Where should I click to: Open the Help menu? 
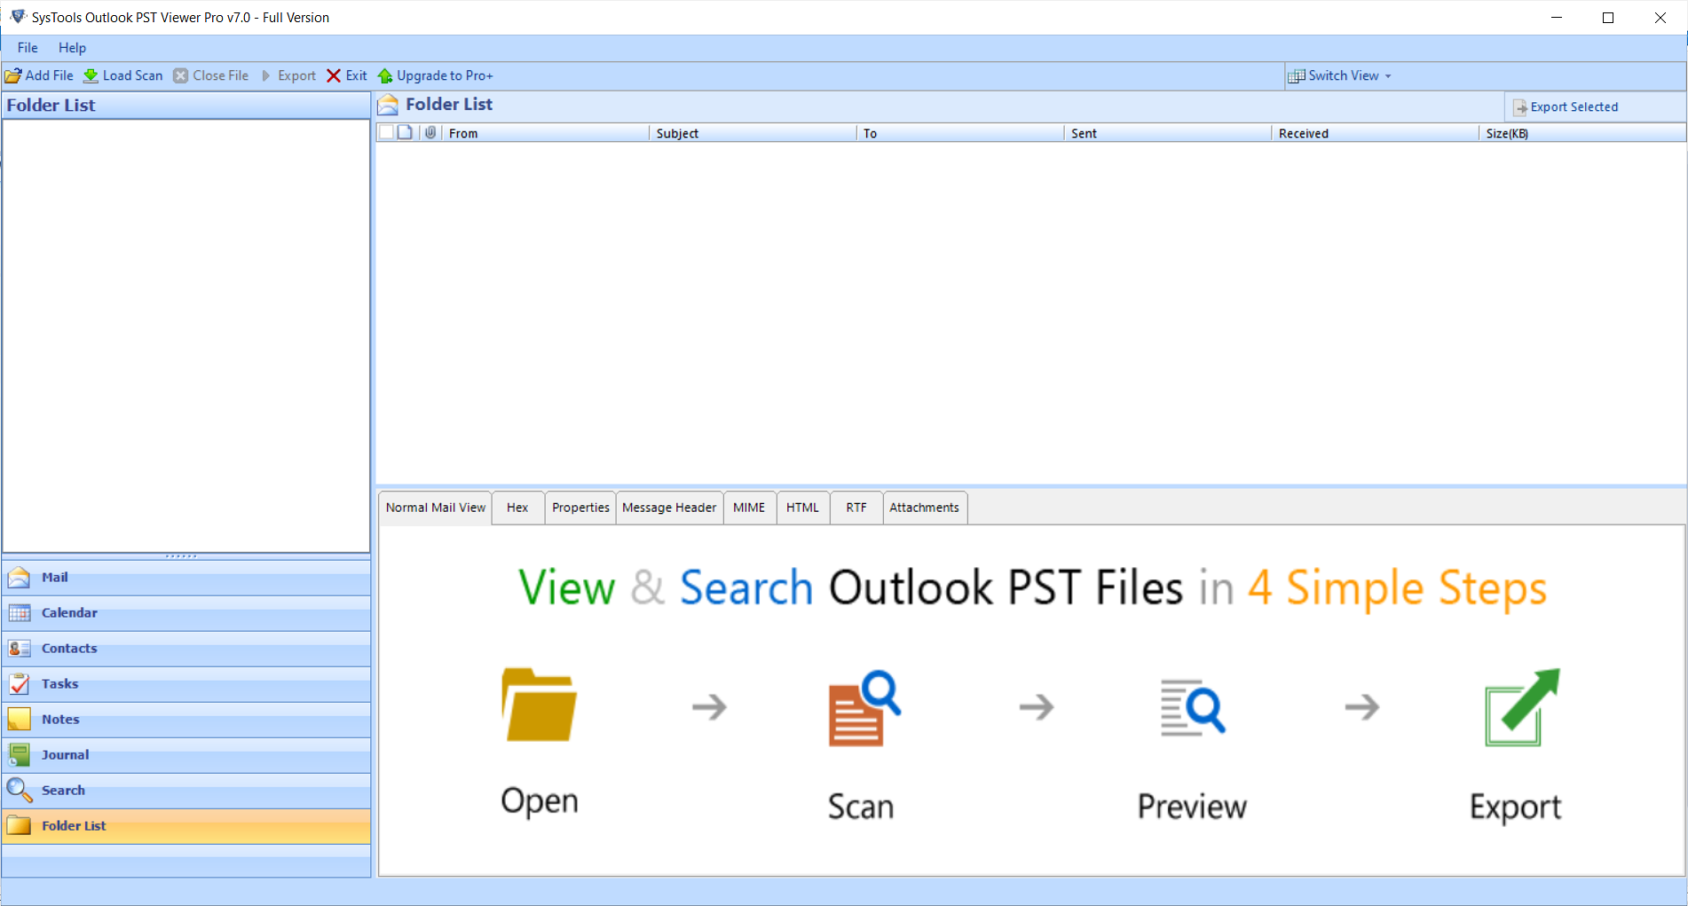coord(72,48)
